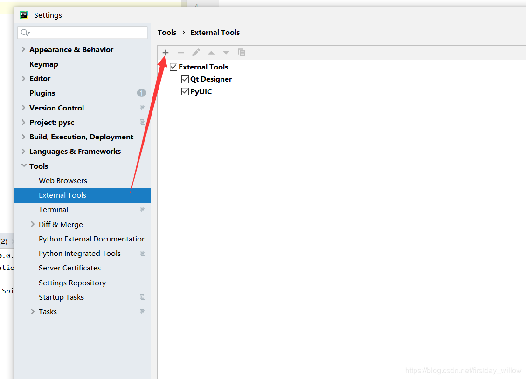
Task: Click the remove (minus) toolbar icon
Action: pos(181,53)
